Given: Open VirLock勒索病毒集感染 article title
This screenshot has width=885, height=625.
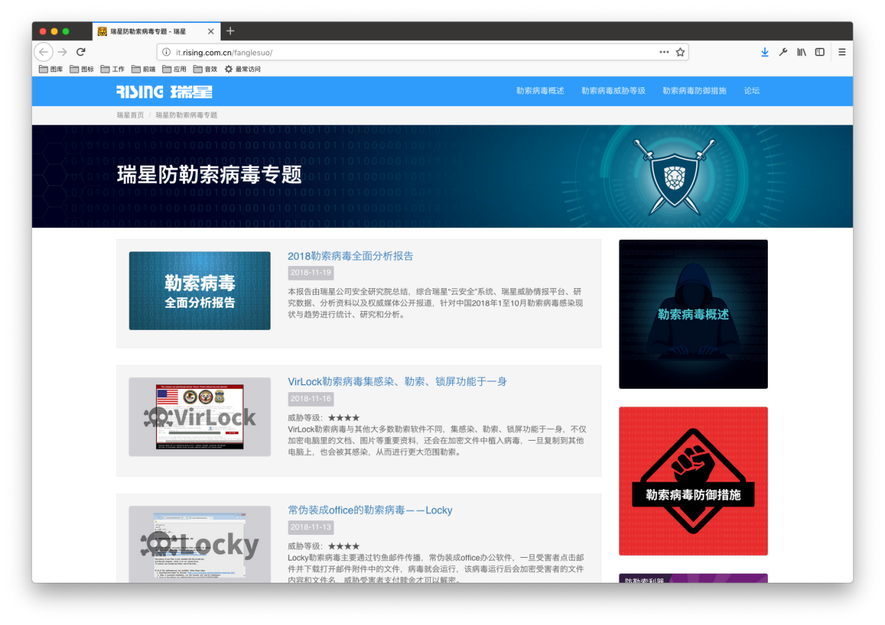Looking at the screenshot, I should point(397,382).
